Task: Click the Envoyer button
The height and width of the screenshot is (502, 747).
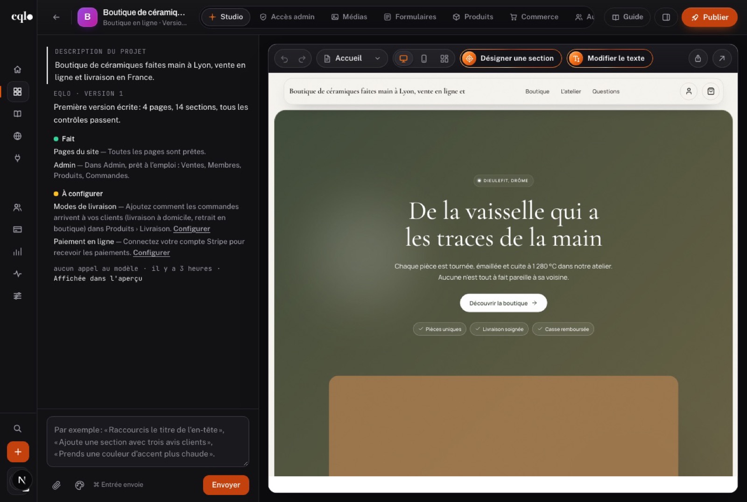Action: [226, 485]
